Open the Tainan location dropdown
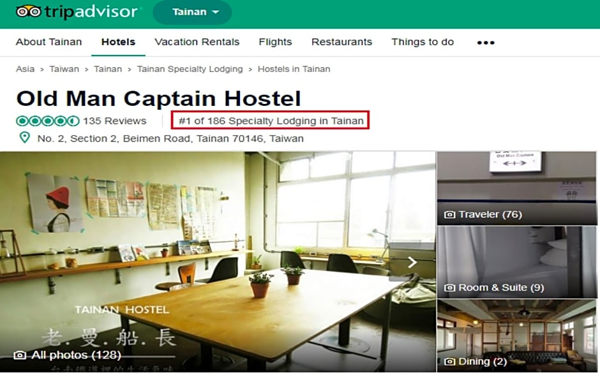Viewport: 600px width, 375px height. [x=192, y=12]
